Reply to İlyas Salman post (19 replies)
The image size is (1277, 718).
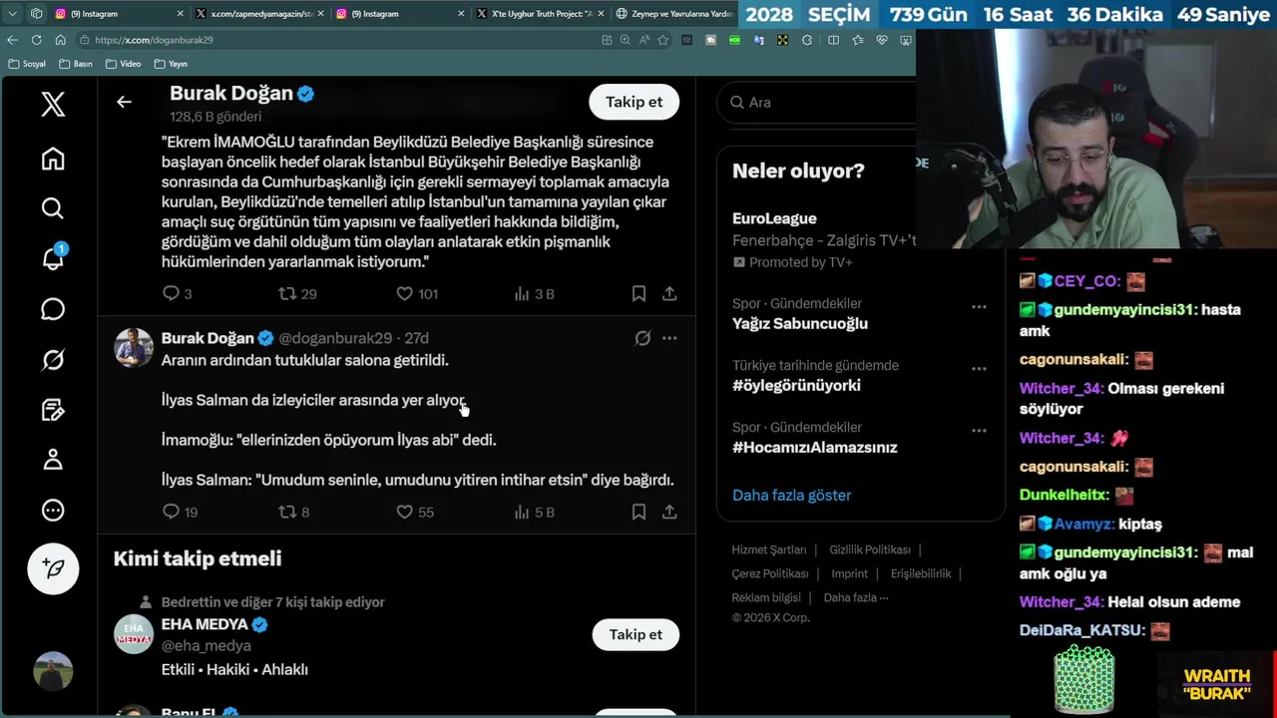point(180,512)
